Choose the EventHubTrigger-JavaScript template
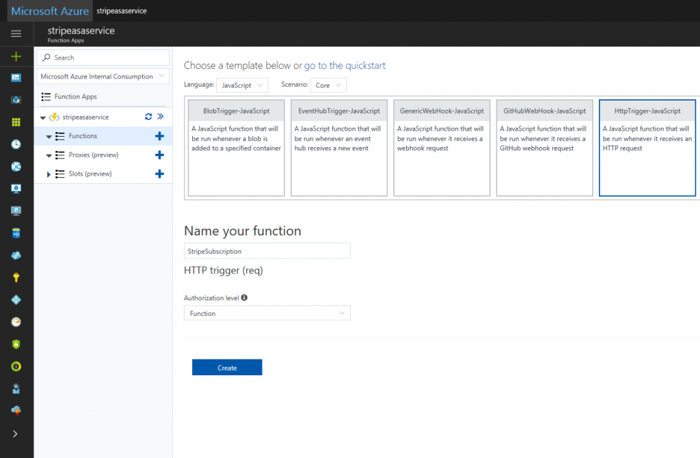 [x=339, y=148]
